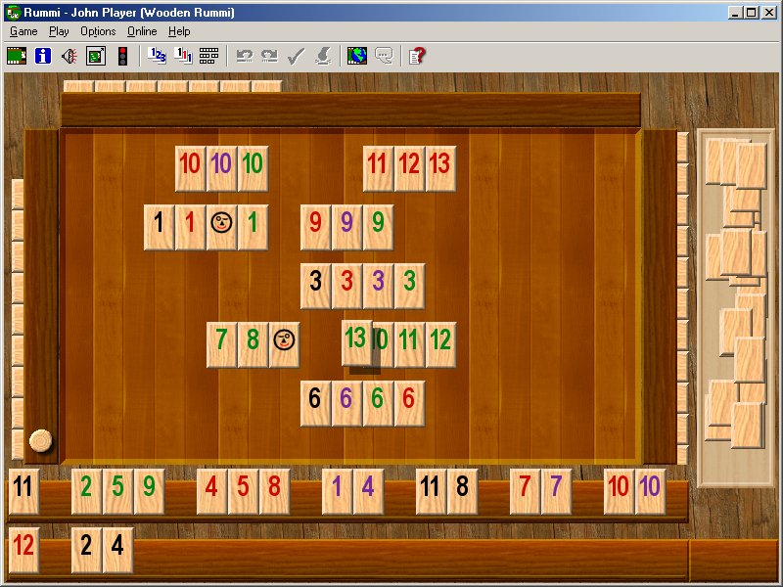Select the purple 4 tile in rack
The width and height of the screenshot is (783, 587).
369,491
